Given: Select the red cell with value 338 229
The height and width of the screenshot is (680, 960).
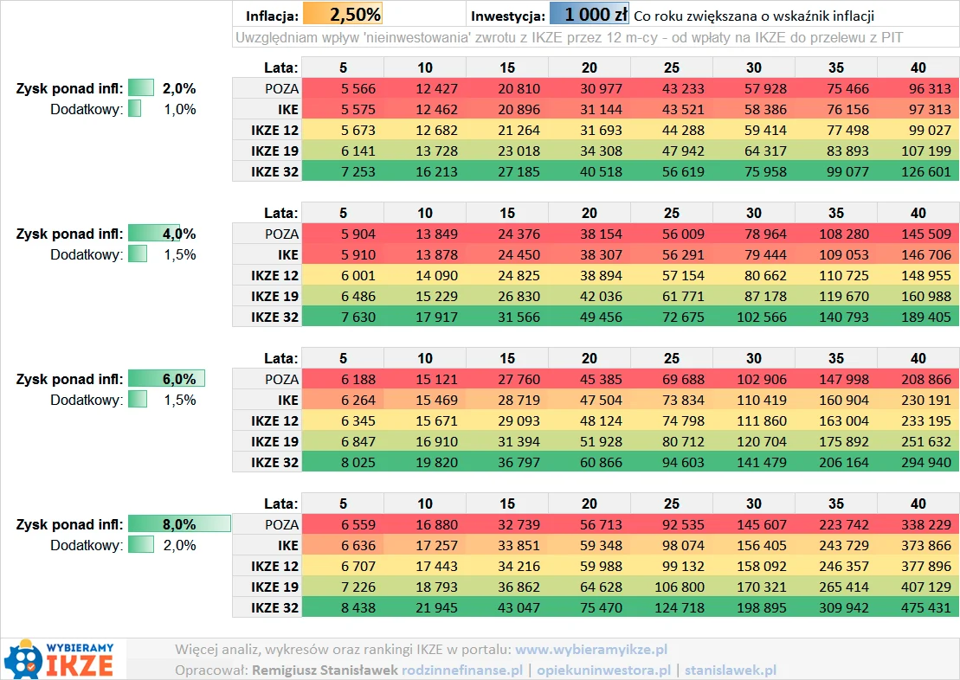Looking at the screenshot, I should tap(918, 524).
